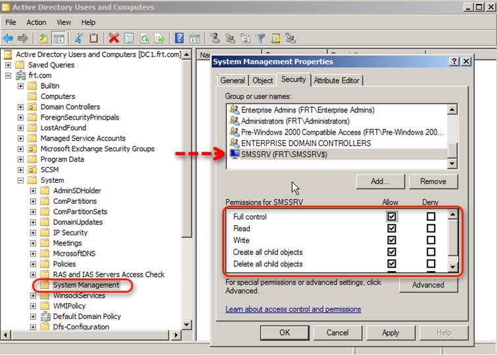Select ENTERPRISE DOMAIN CONTROLLERS entry
497x355 pixels.
pos(306,143)
